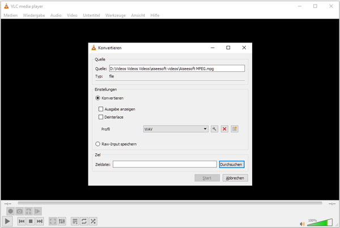
Task: Click the Record button icon
Action: click(x=10, y=211)
